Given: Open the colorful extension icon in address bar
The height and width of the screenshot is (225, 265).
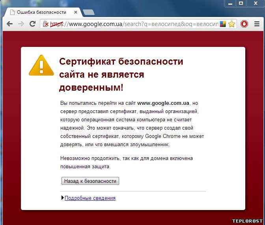Looking at the screenshot, I should click(223, 24).
